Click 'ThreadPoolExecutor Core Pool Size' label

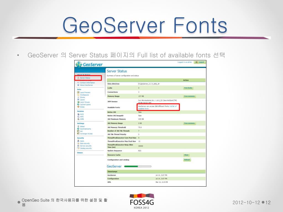pos(122,138)
